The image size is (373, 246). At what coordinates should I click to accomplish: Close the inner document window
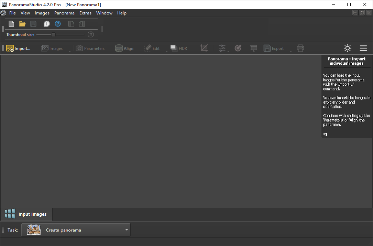click(369, 13)
